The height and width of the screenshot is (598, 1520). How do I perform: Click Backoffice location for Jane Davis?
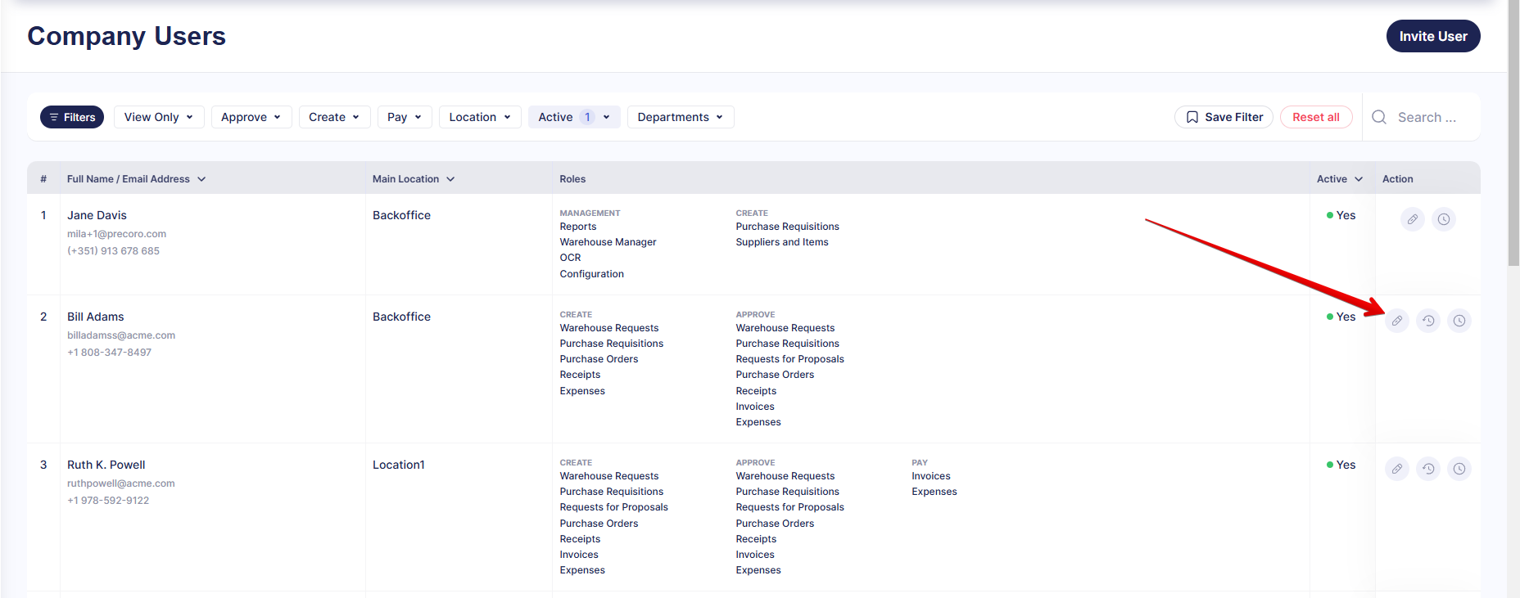tap(401, 215)
